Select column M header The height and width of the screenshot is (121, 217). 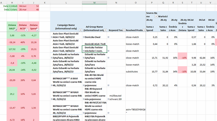coord(94,3)
